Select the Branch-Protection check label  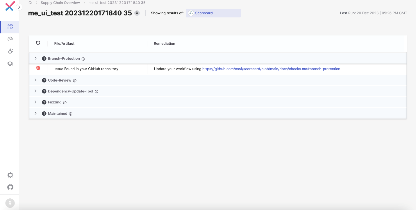coord(64,59)
